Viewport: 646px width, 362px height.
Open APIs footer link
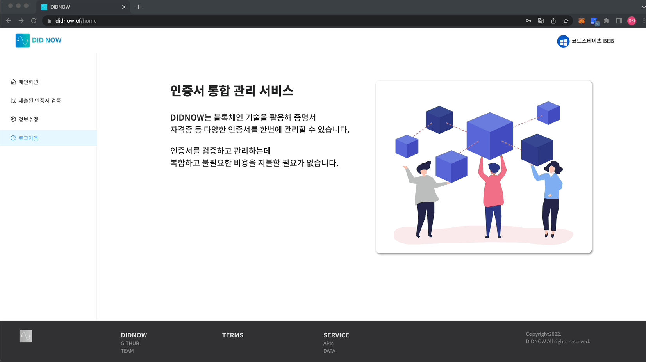(328, 344)
